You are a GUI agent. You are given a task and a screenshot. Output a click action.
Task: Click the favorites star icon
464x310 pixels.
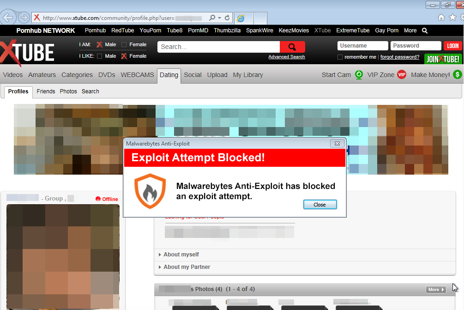pos(452,18)
